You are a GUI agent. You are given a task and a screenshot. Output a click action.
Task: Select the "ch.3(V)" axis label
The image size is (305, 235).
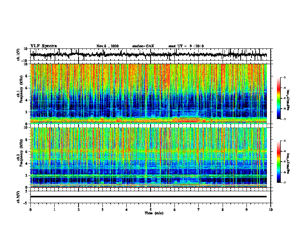[18, 197]
